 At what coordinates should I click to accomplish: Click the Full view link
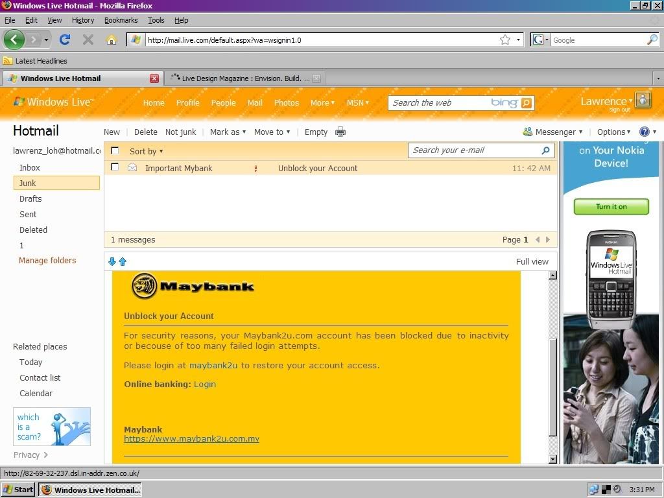coord(532,262)
